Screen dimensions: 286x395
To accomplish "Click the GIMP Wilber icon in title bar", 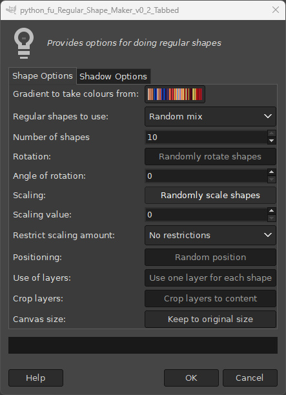I will [x=11, y=10].
